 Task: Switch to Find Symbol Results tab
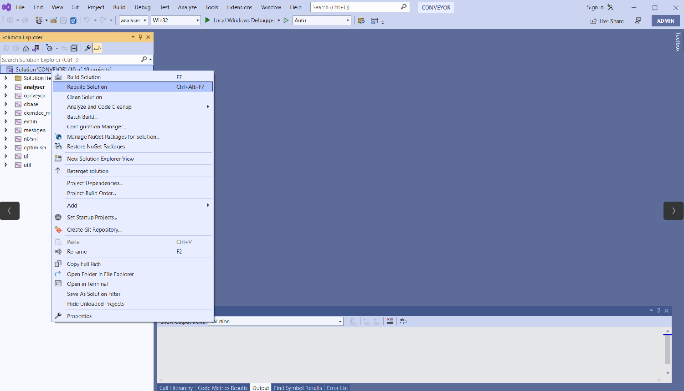click(298, 388)
